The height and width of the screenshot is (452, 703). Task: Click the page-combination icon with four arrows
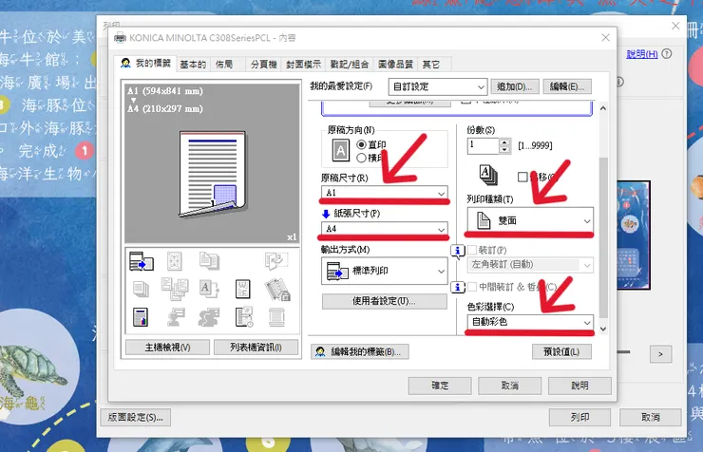pos(175,261)
